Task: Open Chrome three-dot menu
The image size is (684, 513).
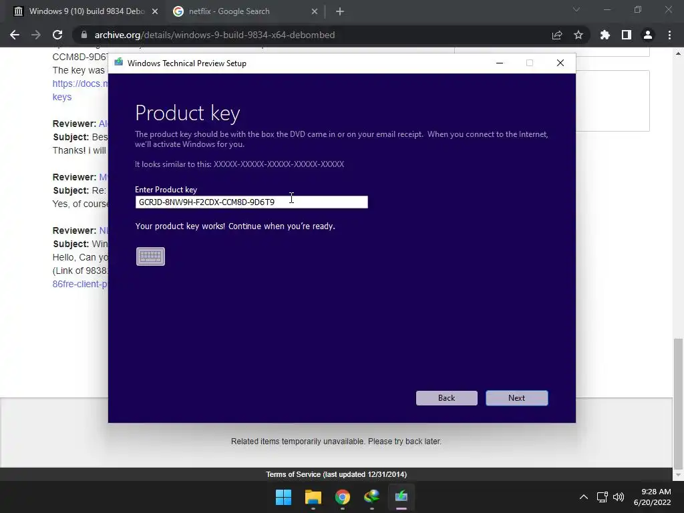Action: (x=669, y=35)
